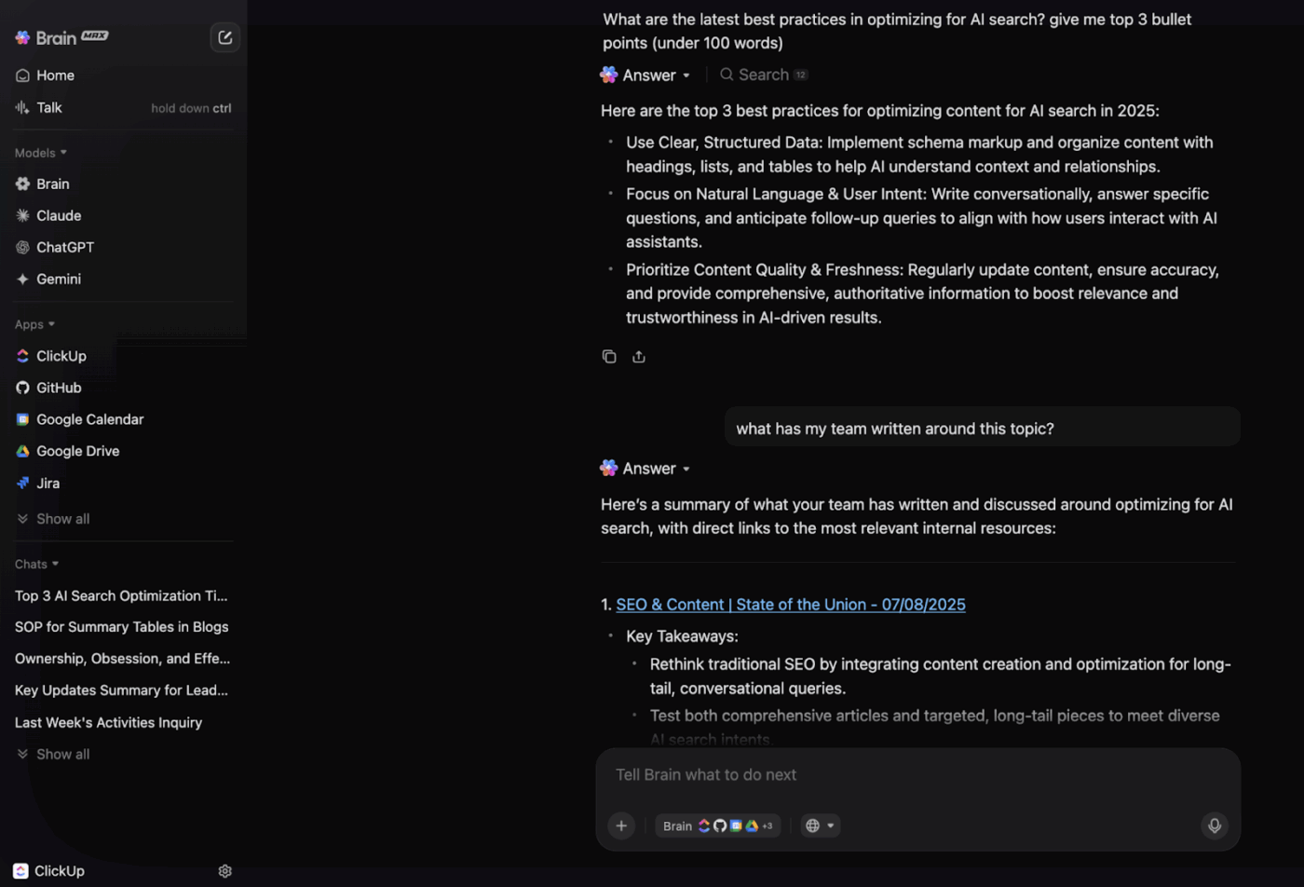Collapse the Models section
This screenshot has height=887, width=1304.
point(41,153)
